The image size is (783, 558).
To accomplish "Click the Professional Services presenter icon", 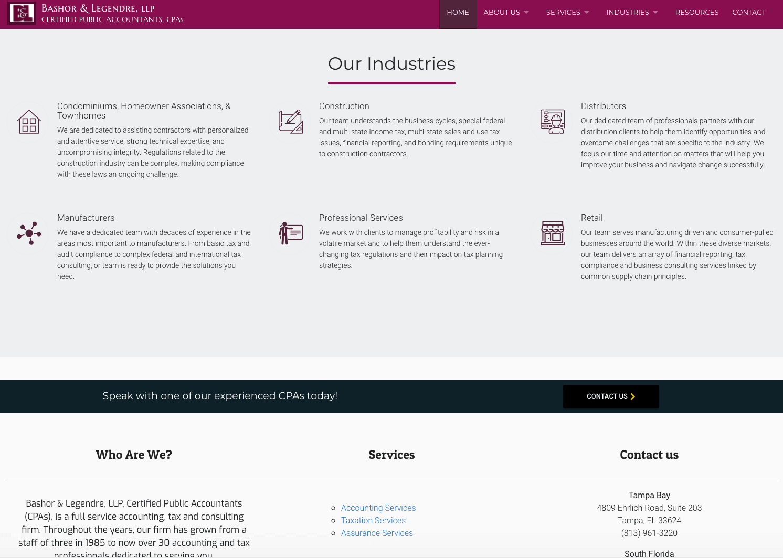I will click(291, 233).
